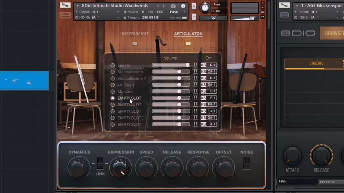Click the Staccatissimo II volume slider
This screenshot has width=344, height=193.
tap(171, 78)
